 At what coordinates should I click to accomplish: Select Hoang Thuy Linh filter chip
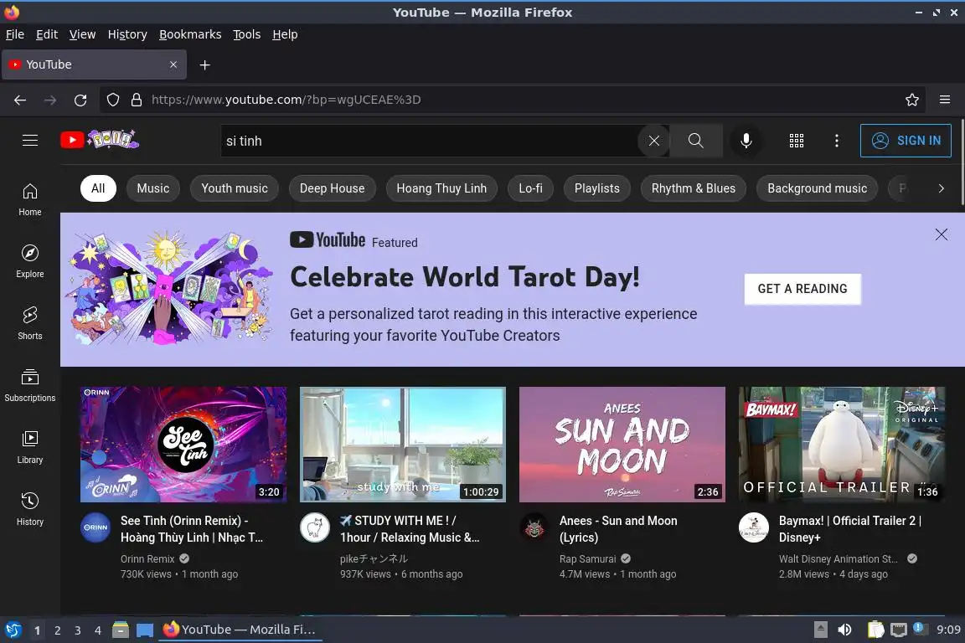pos(441,188)
